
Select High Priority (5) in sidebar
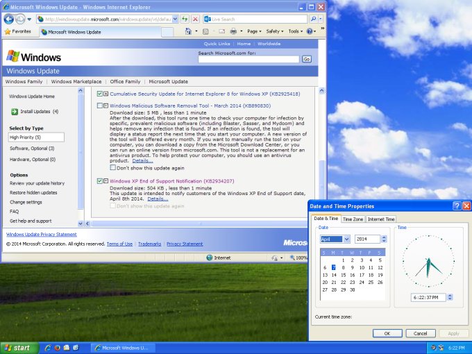36,137
